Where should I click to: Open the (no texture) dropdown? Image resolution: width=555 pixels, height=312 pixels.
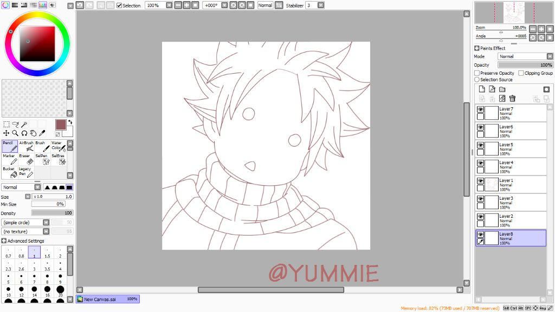pos(46,231)
